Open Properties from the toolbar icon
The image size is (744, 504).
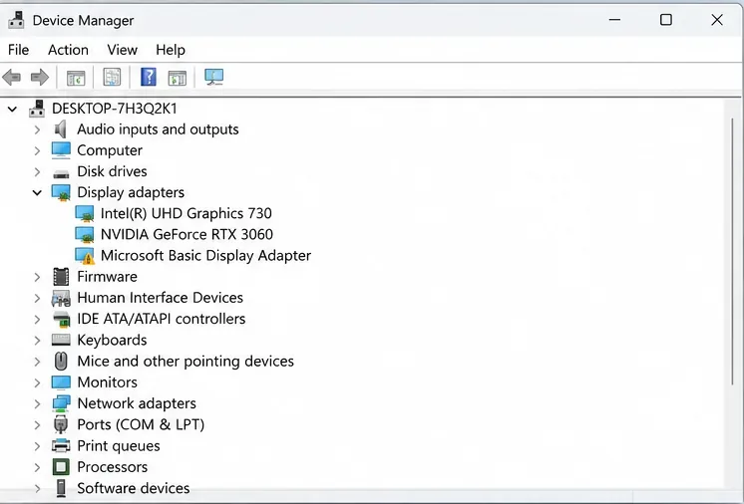click(x=112, y=77)
